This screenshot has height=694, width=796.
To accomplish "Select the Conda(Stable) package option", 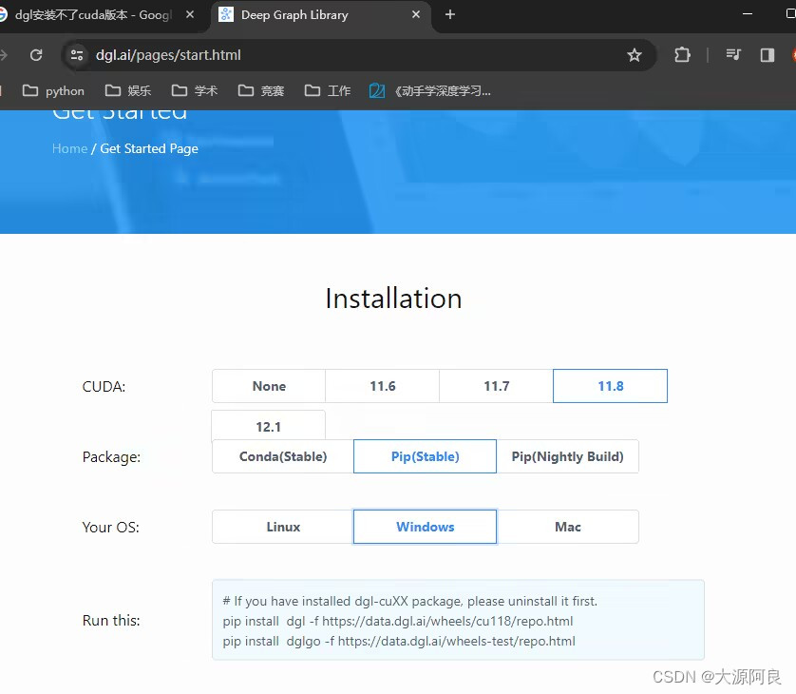I will point(282,456).
